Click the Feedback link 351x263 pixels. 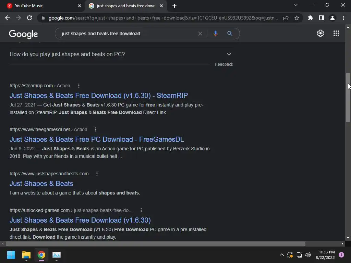(x=224, y=64)
